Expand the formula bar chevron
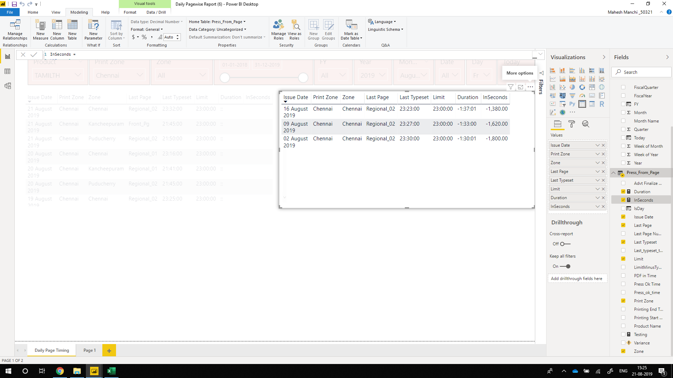673x378 pixels. pyautogui.click(x=541, y=54)
